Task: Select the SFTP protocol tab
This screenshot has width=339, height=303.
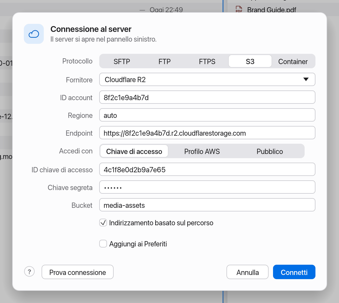Action: click(122, 61)
